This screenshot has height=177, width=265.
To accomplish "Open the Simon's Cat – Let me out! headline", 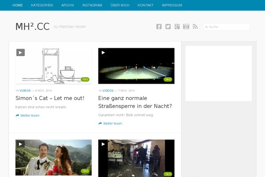I will 50,98.
